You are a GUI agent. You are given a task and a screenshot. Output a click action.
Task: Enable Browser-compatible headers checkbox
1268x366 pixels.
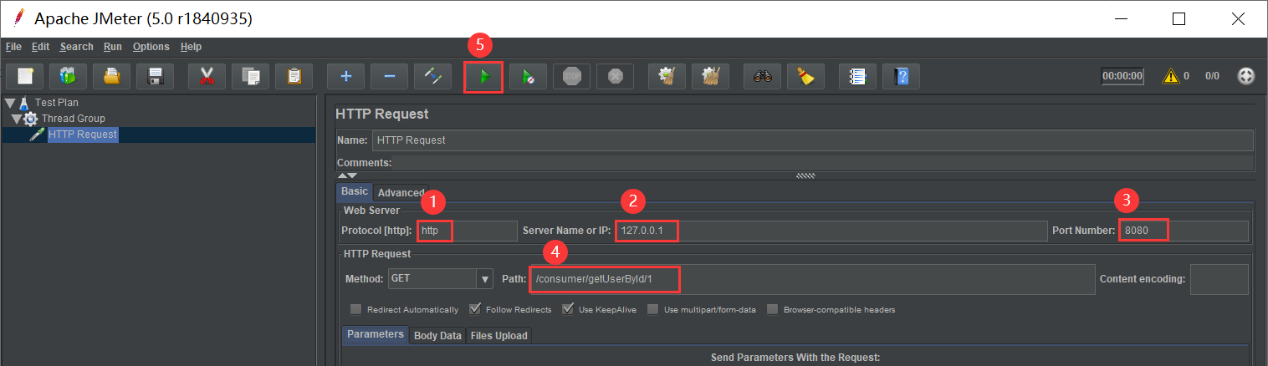point(772,309)
